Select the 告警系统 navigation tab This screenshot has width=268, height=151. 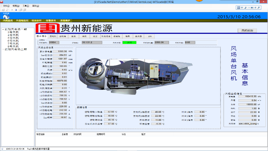tap(51, 20)
